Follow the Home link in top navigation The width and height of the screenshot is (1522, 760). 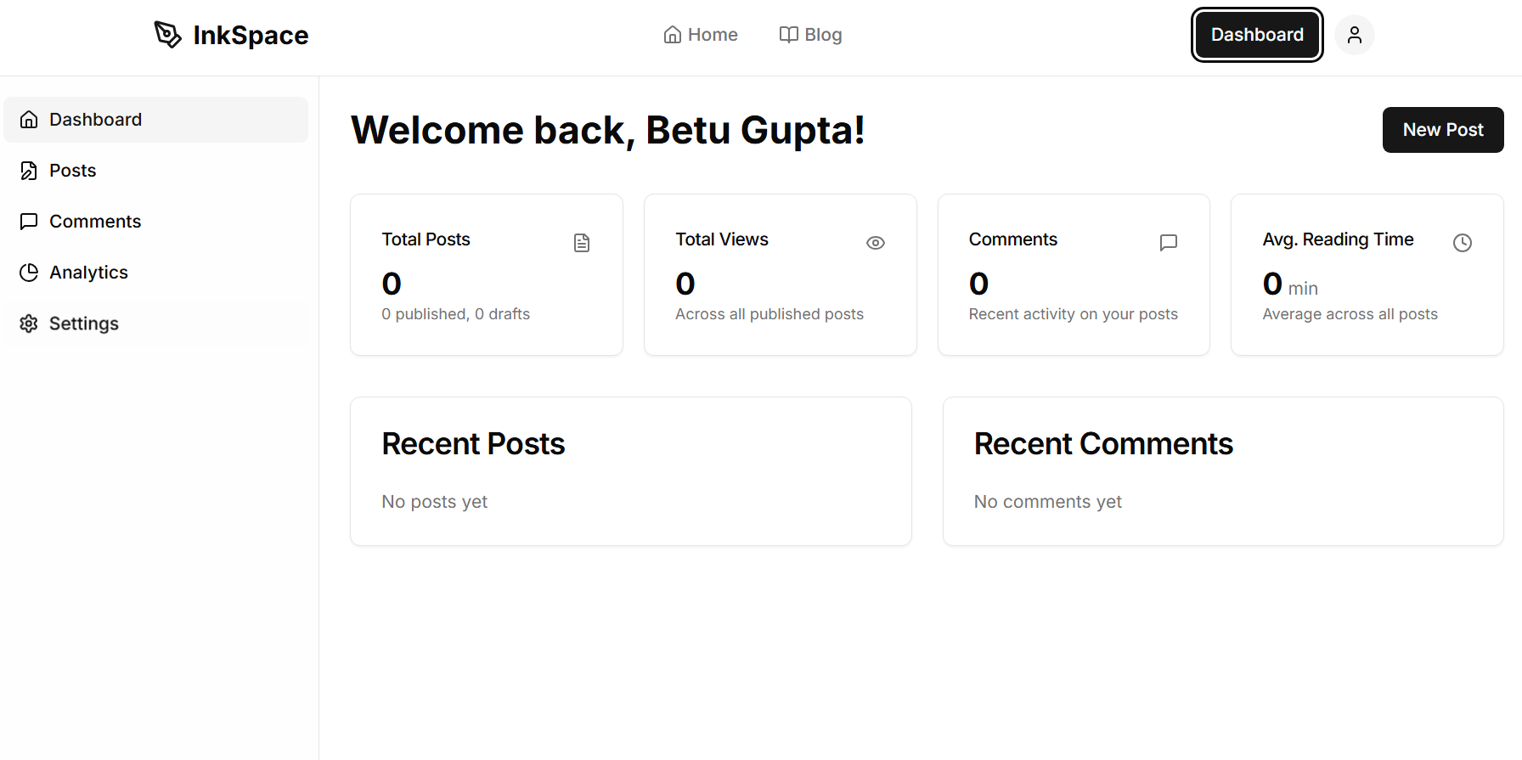click(712, 35)
